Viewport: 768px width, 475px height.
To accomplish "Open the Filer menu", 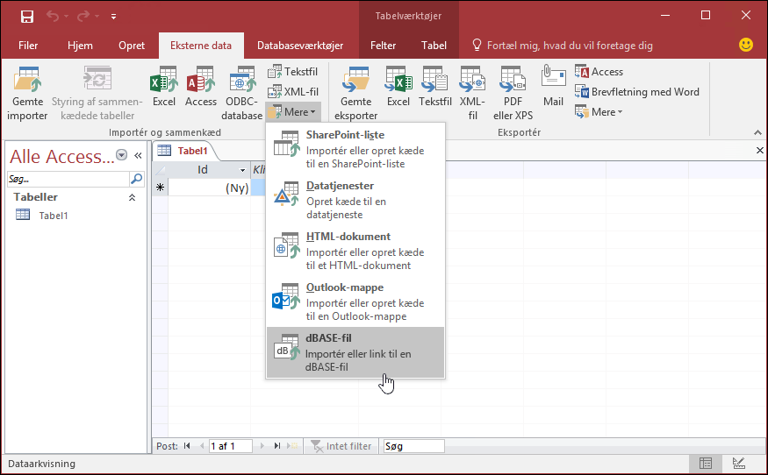I will click(x=28, y=46).
